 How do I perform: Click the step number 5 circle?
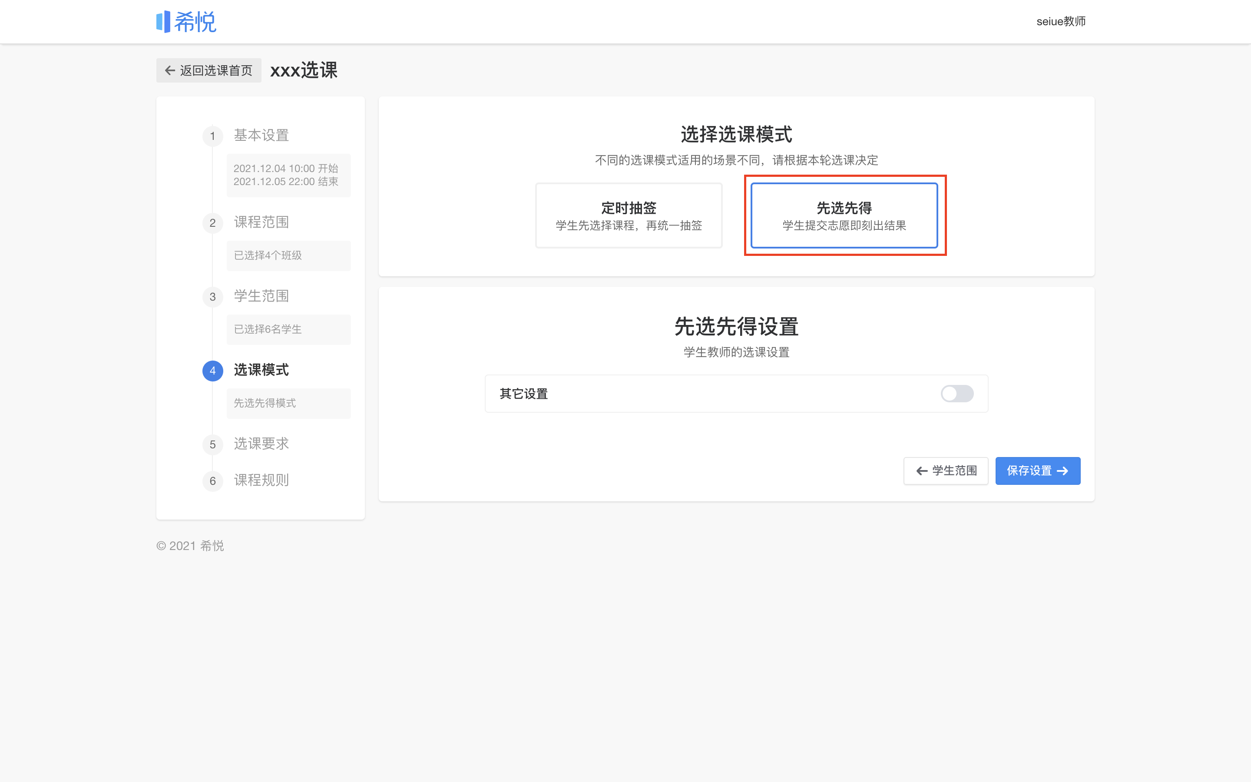212,445
